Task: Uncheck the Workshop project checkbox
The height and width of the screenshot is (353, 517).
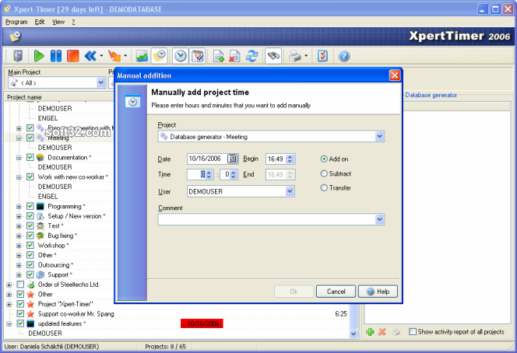Action: pyautogui.click(x=30, y=246)
